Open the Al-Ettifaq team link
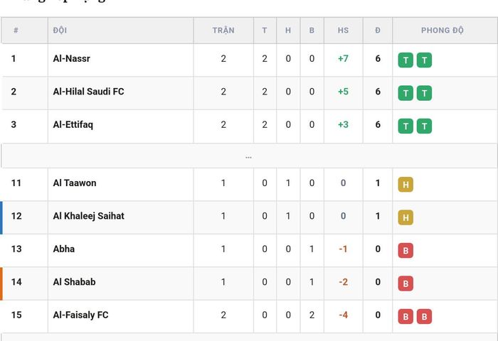 click(73, 124)
